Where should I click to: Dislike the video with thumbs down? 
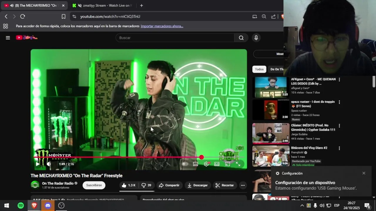click(146, 185)
